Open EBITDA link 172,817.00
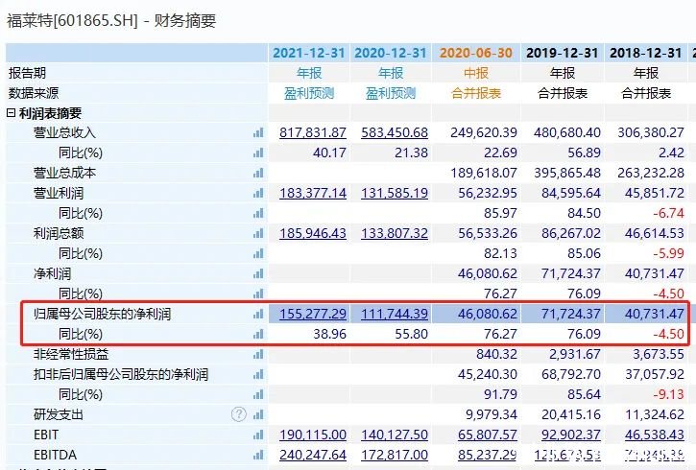 coord(395,455)
